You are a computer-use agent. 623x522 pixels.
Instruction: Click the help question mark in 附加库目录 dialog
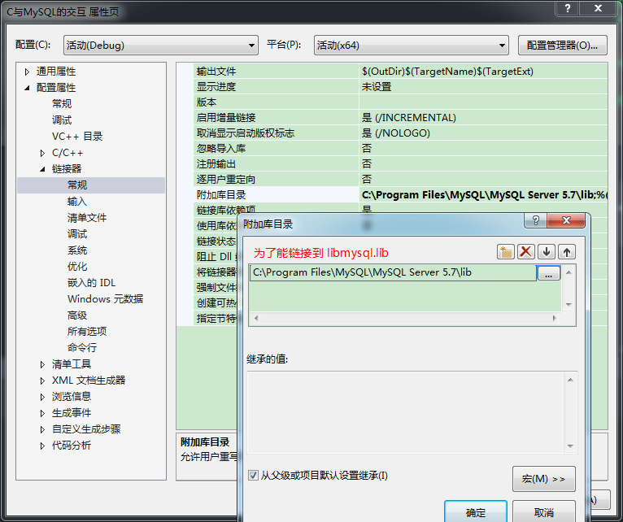535,221
